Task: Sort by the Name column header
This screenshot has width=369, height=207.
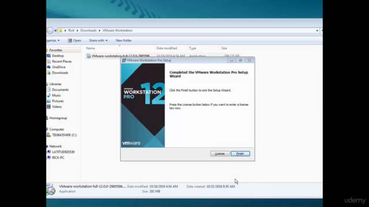Action: [91, 48]
